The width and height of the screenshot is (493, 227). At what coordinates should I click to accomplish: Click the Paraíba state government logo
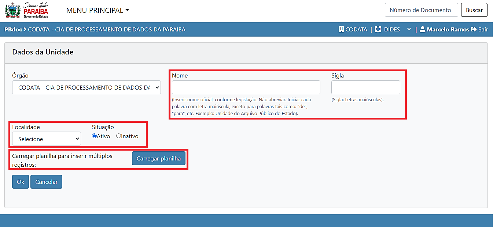tap(27, 10)
